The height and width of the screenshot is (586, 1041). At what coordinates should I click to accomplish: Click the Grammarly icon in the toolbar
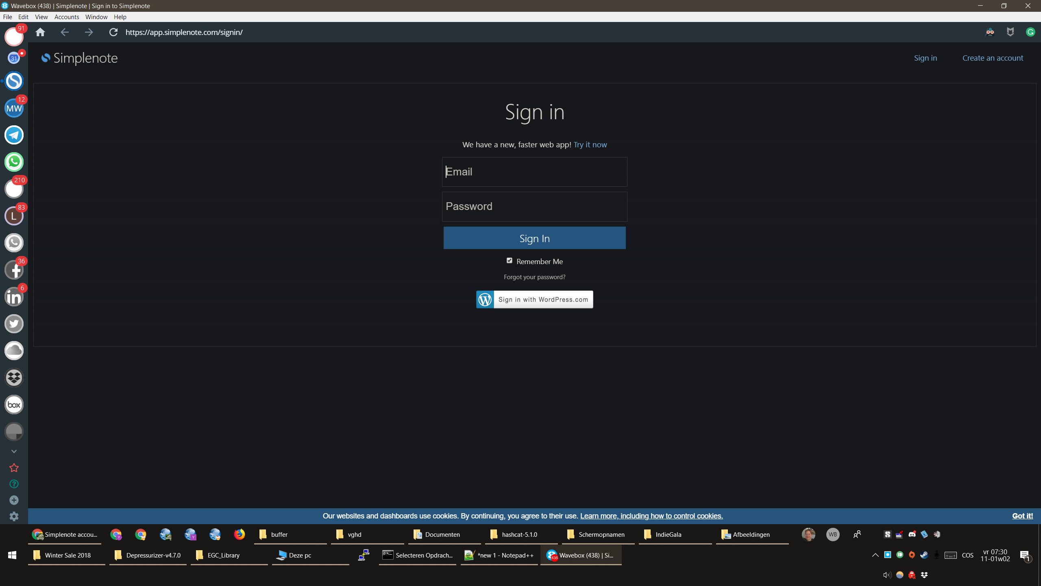(x=1031, y=32)
